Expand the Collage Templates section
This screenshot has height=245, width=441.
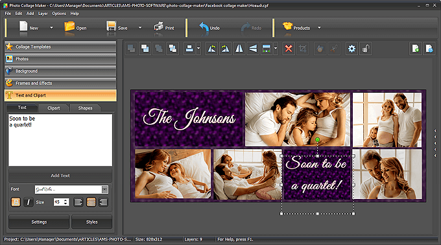pyautogui.click(x=60, y=47)
